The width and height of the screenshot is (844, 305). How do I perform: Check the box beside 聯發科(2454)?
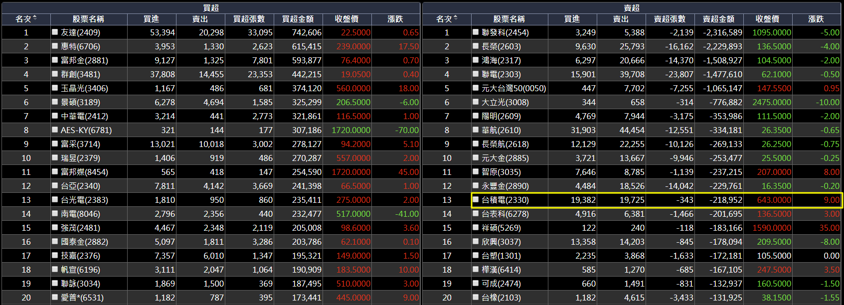[476, 32]
